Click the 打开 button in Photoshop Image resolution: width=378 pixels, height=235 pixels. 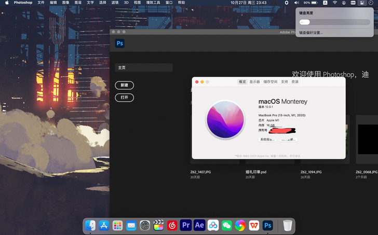click(125, 98)
